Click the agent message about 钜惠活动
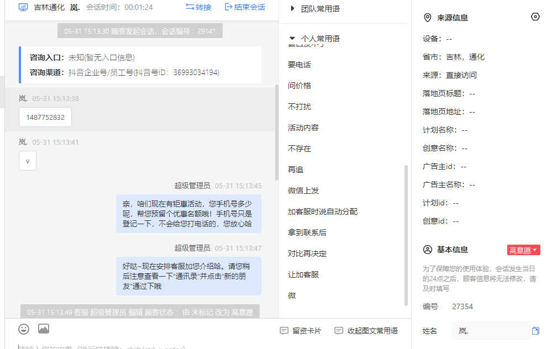Screen dimensions: 547x349 click(x=188, y=214)
